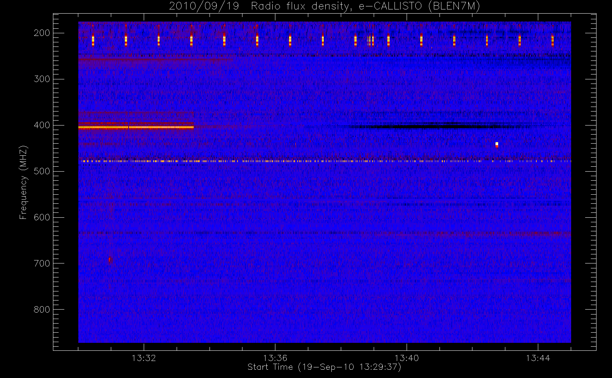The width and height of the screenshot is (612, 378).
Task: Click the small red spot near 690 MHz
Action: pos(110,260)
